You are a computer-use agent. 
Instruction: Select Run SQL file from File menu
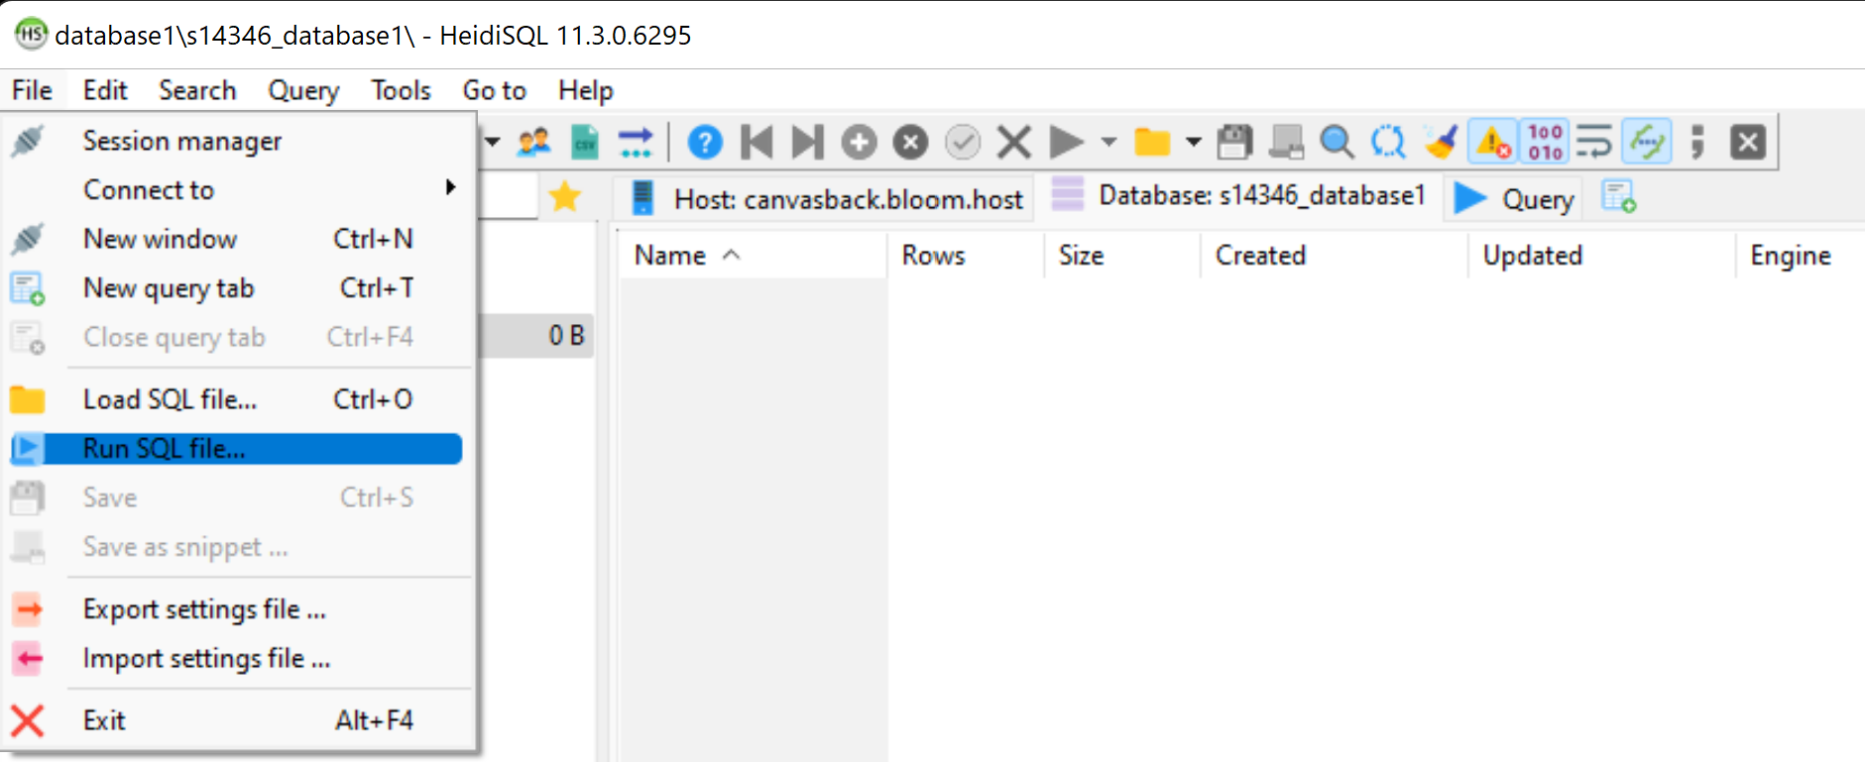tap(164, 449)
